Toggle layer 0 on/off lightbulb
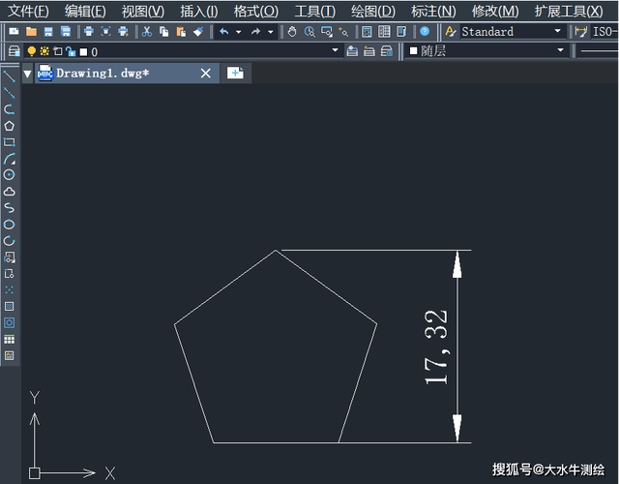Image resolution: width=619 pixels, height=484 pixels. 32,51
